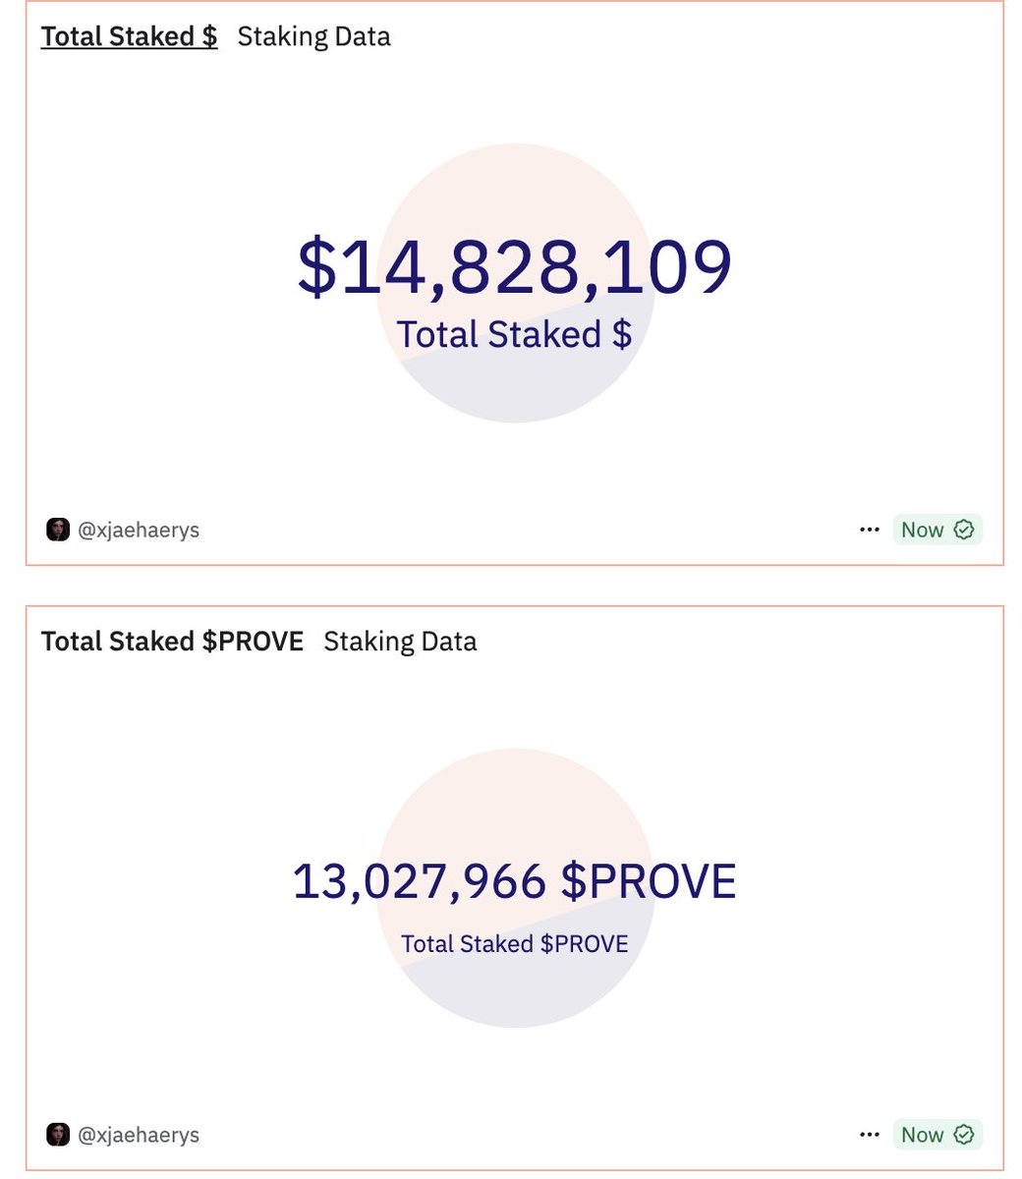Select the $14,828,109 counter value
This screenshot has height=1179, width=1022.
point(514,267)
